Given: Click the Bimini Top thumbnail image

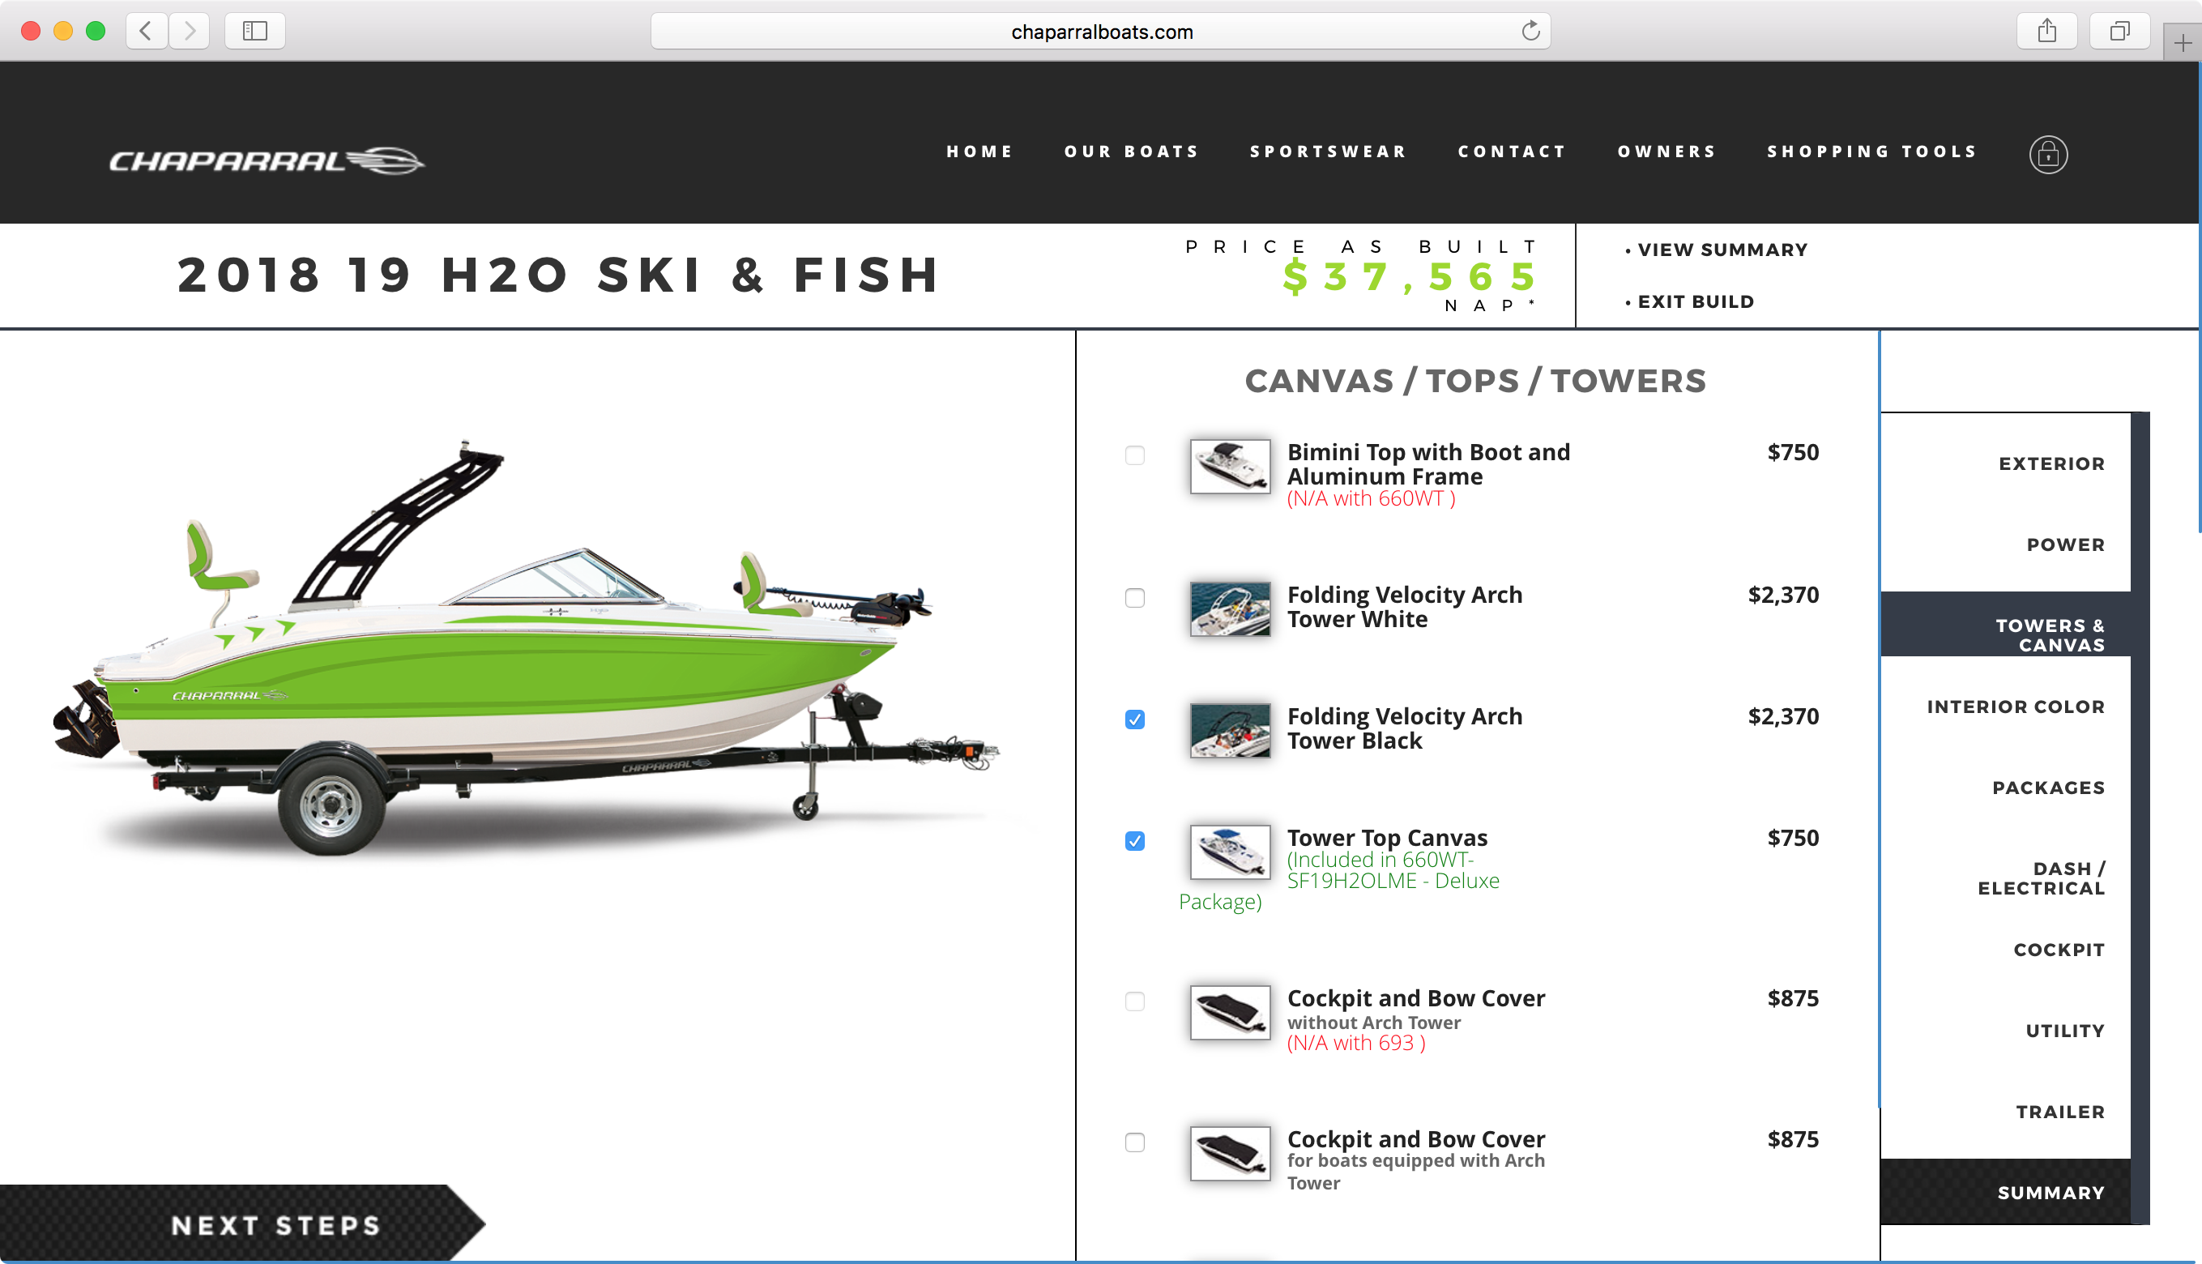Looking at the screenshot, I should (x=1230, y=466).
